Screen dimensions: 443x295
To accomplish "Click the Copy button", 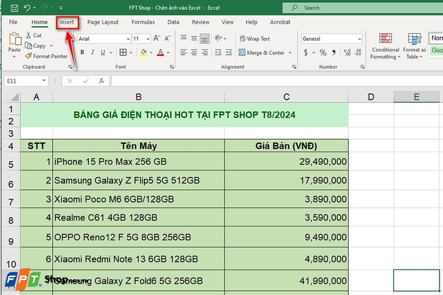I will (x=35, y=46).
